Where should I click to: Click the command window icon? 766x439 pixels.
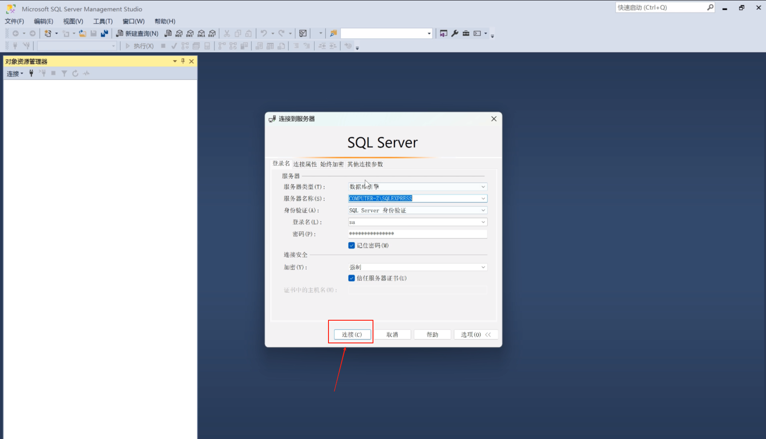click(x=477, y=33)
